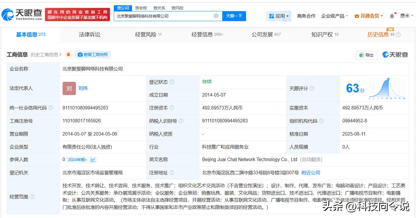Click the 存续 registration status value

pyautogui.click(x=207, y=82)
